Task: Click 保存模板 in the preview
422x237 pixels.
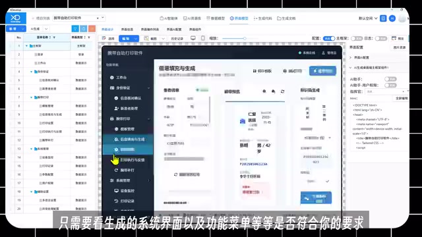Action: pos(262,71)
